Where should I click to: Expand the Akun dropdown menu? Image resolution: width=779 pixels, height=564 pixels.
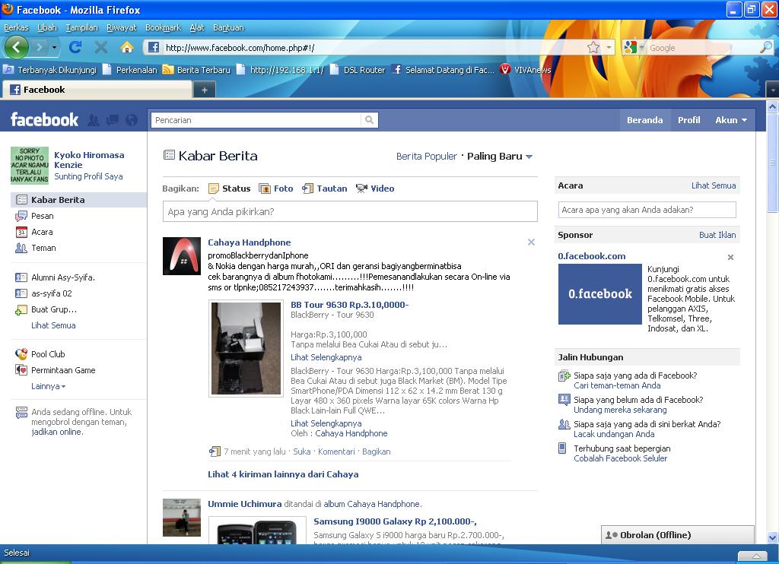[x=731, y=120]
